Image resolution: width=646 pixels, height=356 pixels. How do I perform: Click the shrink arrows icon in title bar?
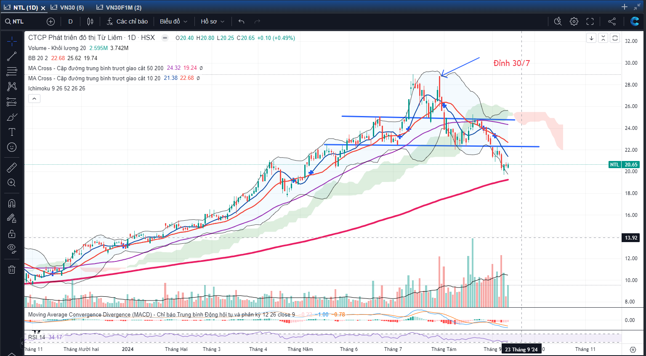(x=637, y=7)
